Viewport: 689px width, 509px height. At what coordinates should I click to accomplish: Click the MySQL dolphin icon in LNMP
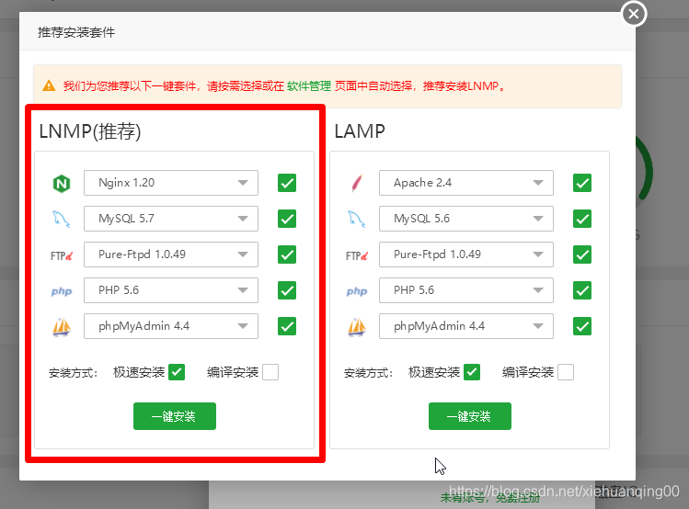coord(62,219)
